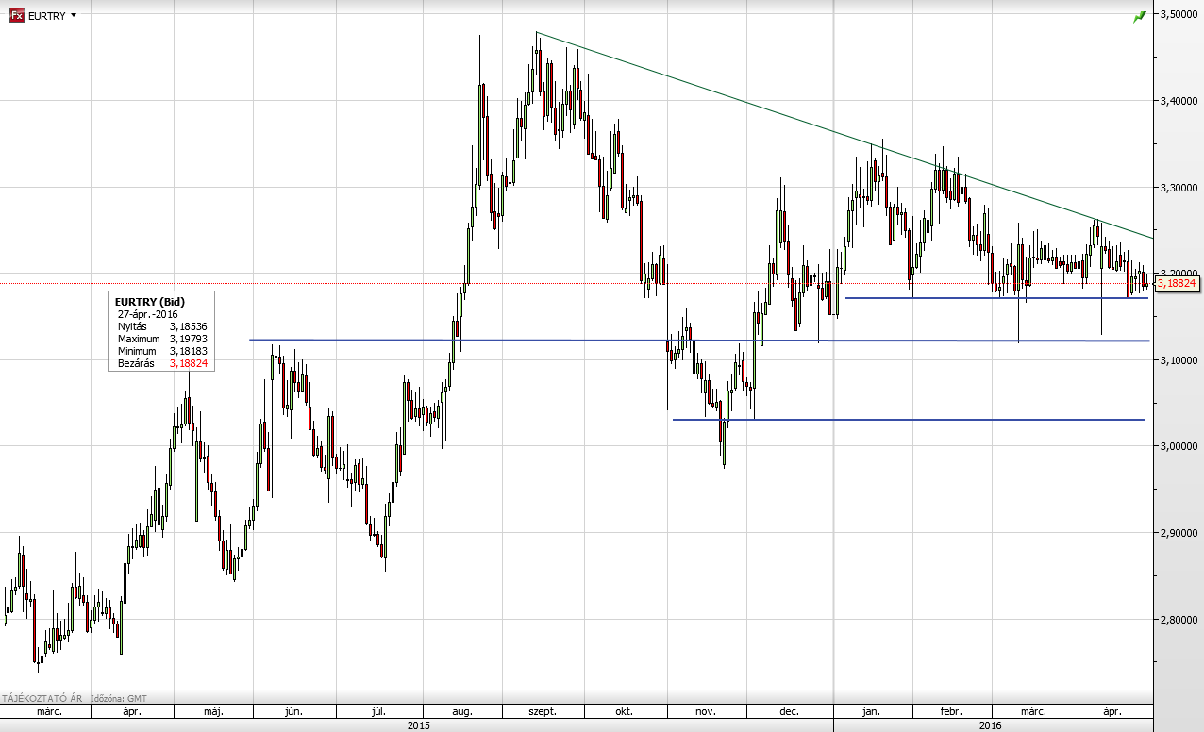
Task: Click the 3,00000 price axis label
Action: pyautogui.click(x=1179, y=447)
